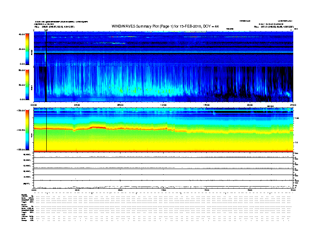Screen dimensions: 316x244
Task: Click the top-left Pos coordinates text line
Action: [x=54, y=27]
